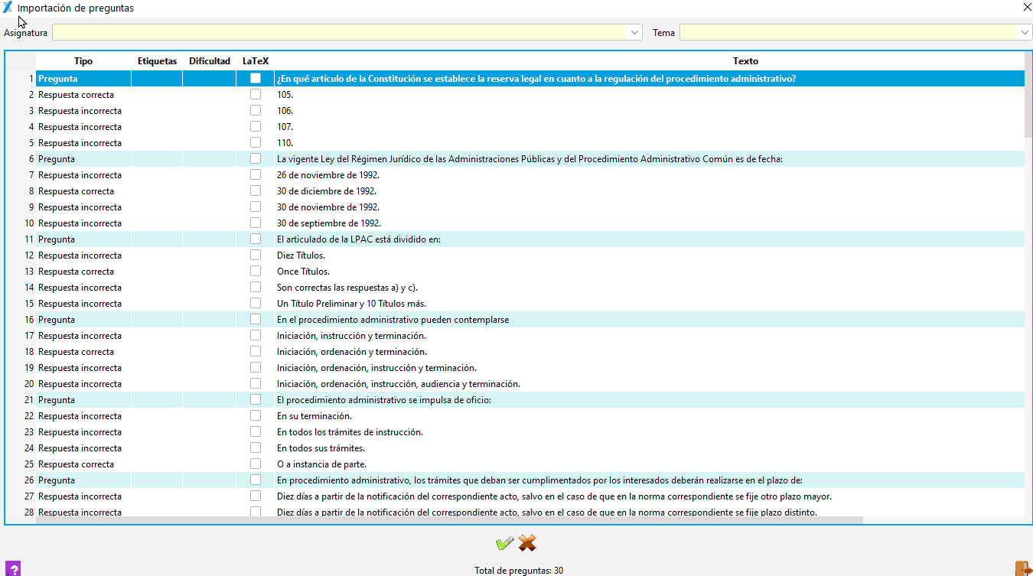The width and height of the screenshot is (1033, 576).
Task: Click 'Total de preguntas: 30' status text
Action: [x=519, y=571]
